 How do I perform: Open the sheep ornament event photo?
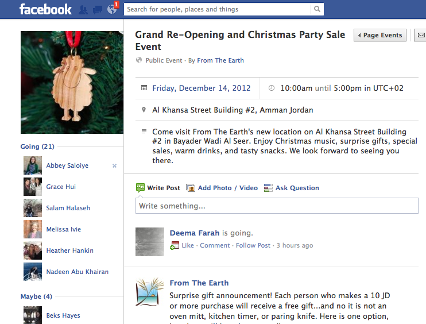(72, 82)
